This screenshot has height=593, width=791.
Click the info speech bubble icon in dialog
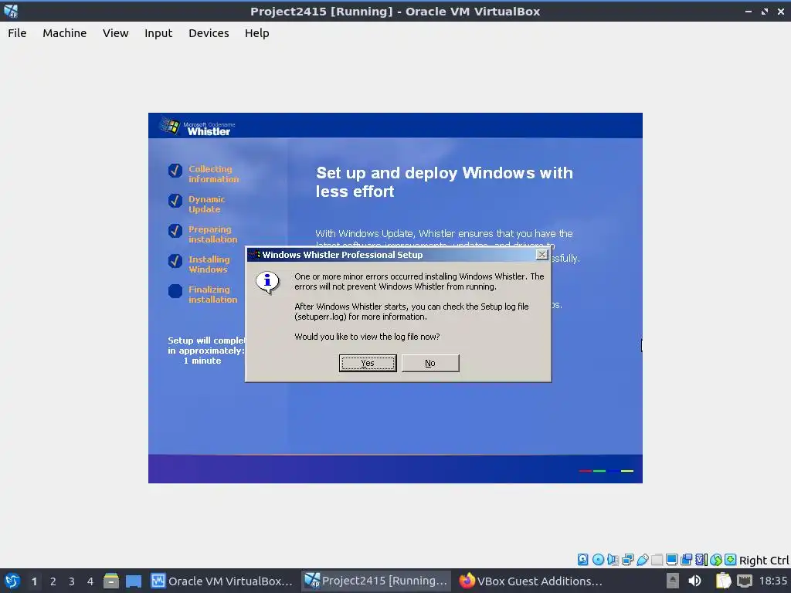[x=267, y=283]
